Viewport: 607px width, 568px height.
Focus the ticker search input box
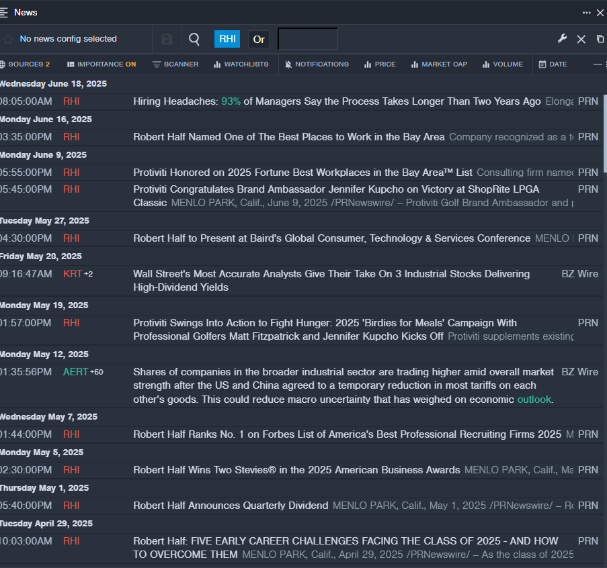[308, 39]
